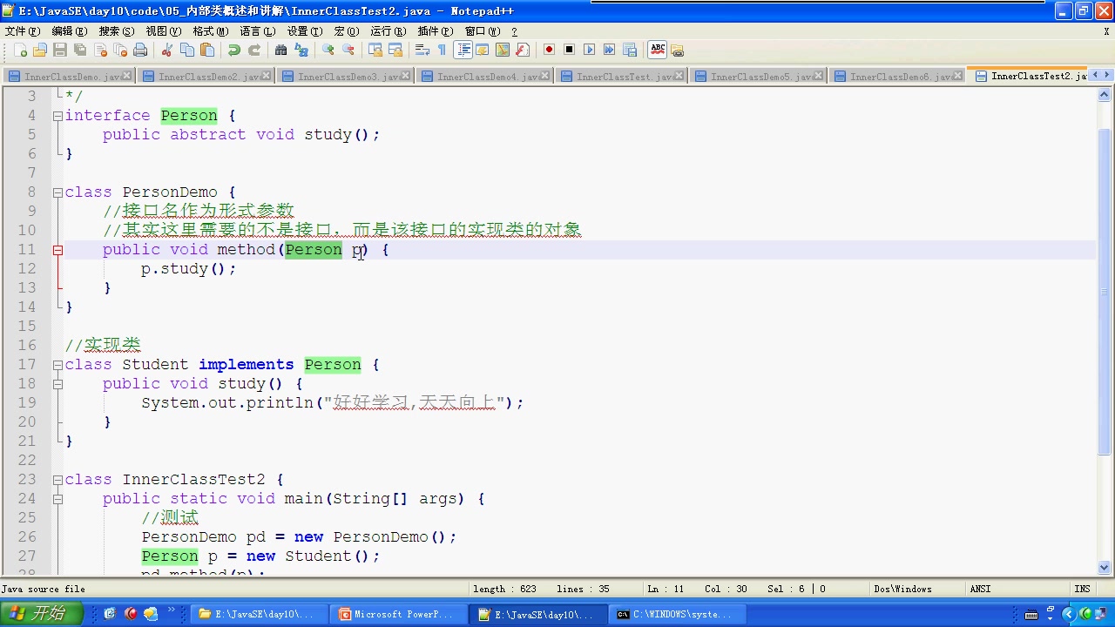Viewport: 1115px width, 627px height.
Task: Toggle the ABC spell-check icon
Action: [658, 50]
